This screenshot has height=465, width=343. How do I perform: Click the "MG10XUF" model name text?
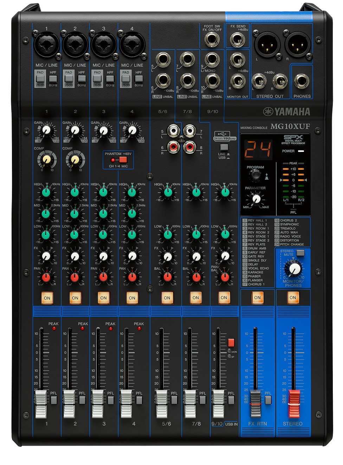tap(290, 127)
